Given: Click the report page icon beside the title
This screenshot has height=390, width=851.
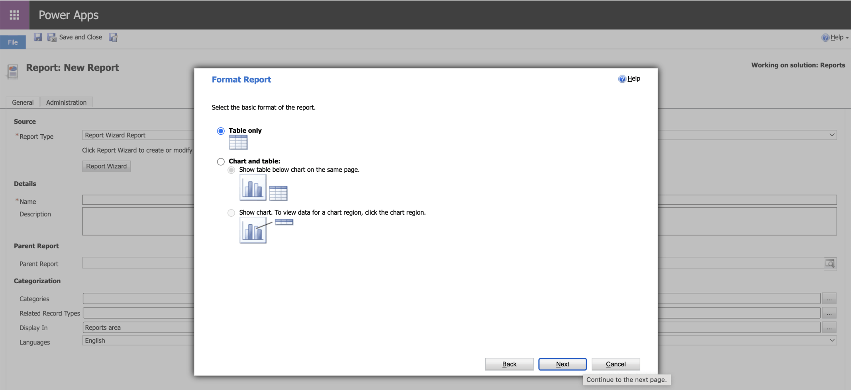Looking at the screenshot, I should point(13,71).
